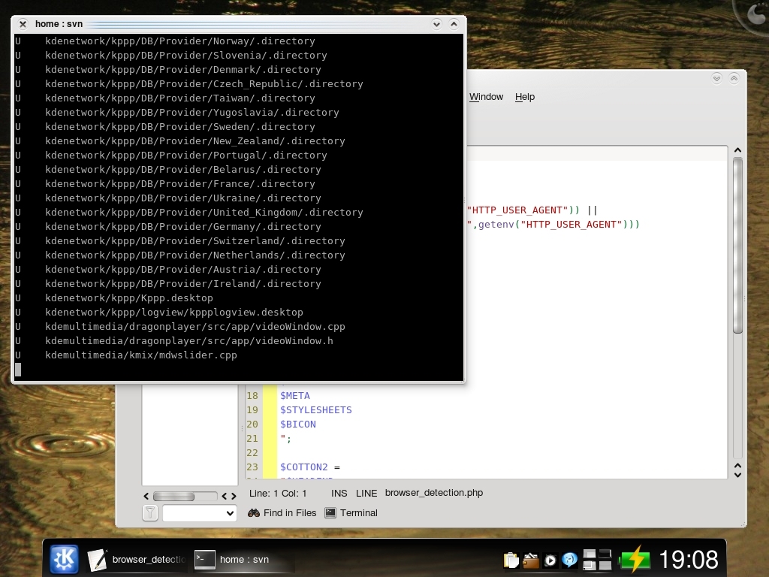Image resolution: width=769 pixels, height=577 pixels.
Task: Click the United_Kingdom/.directory terminal line
Action: [x=204, y=213]
